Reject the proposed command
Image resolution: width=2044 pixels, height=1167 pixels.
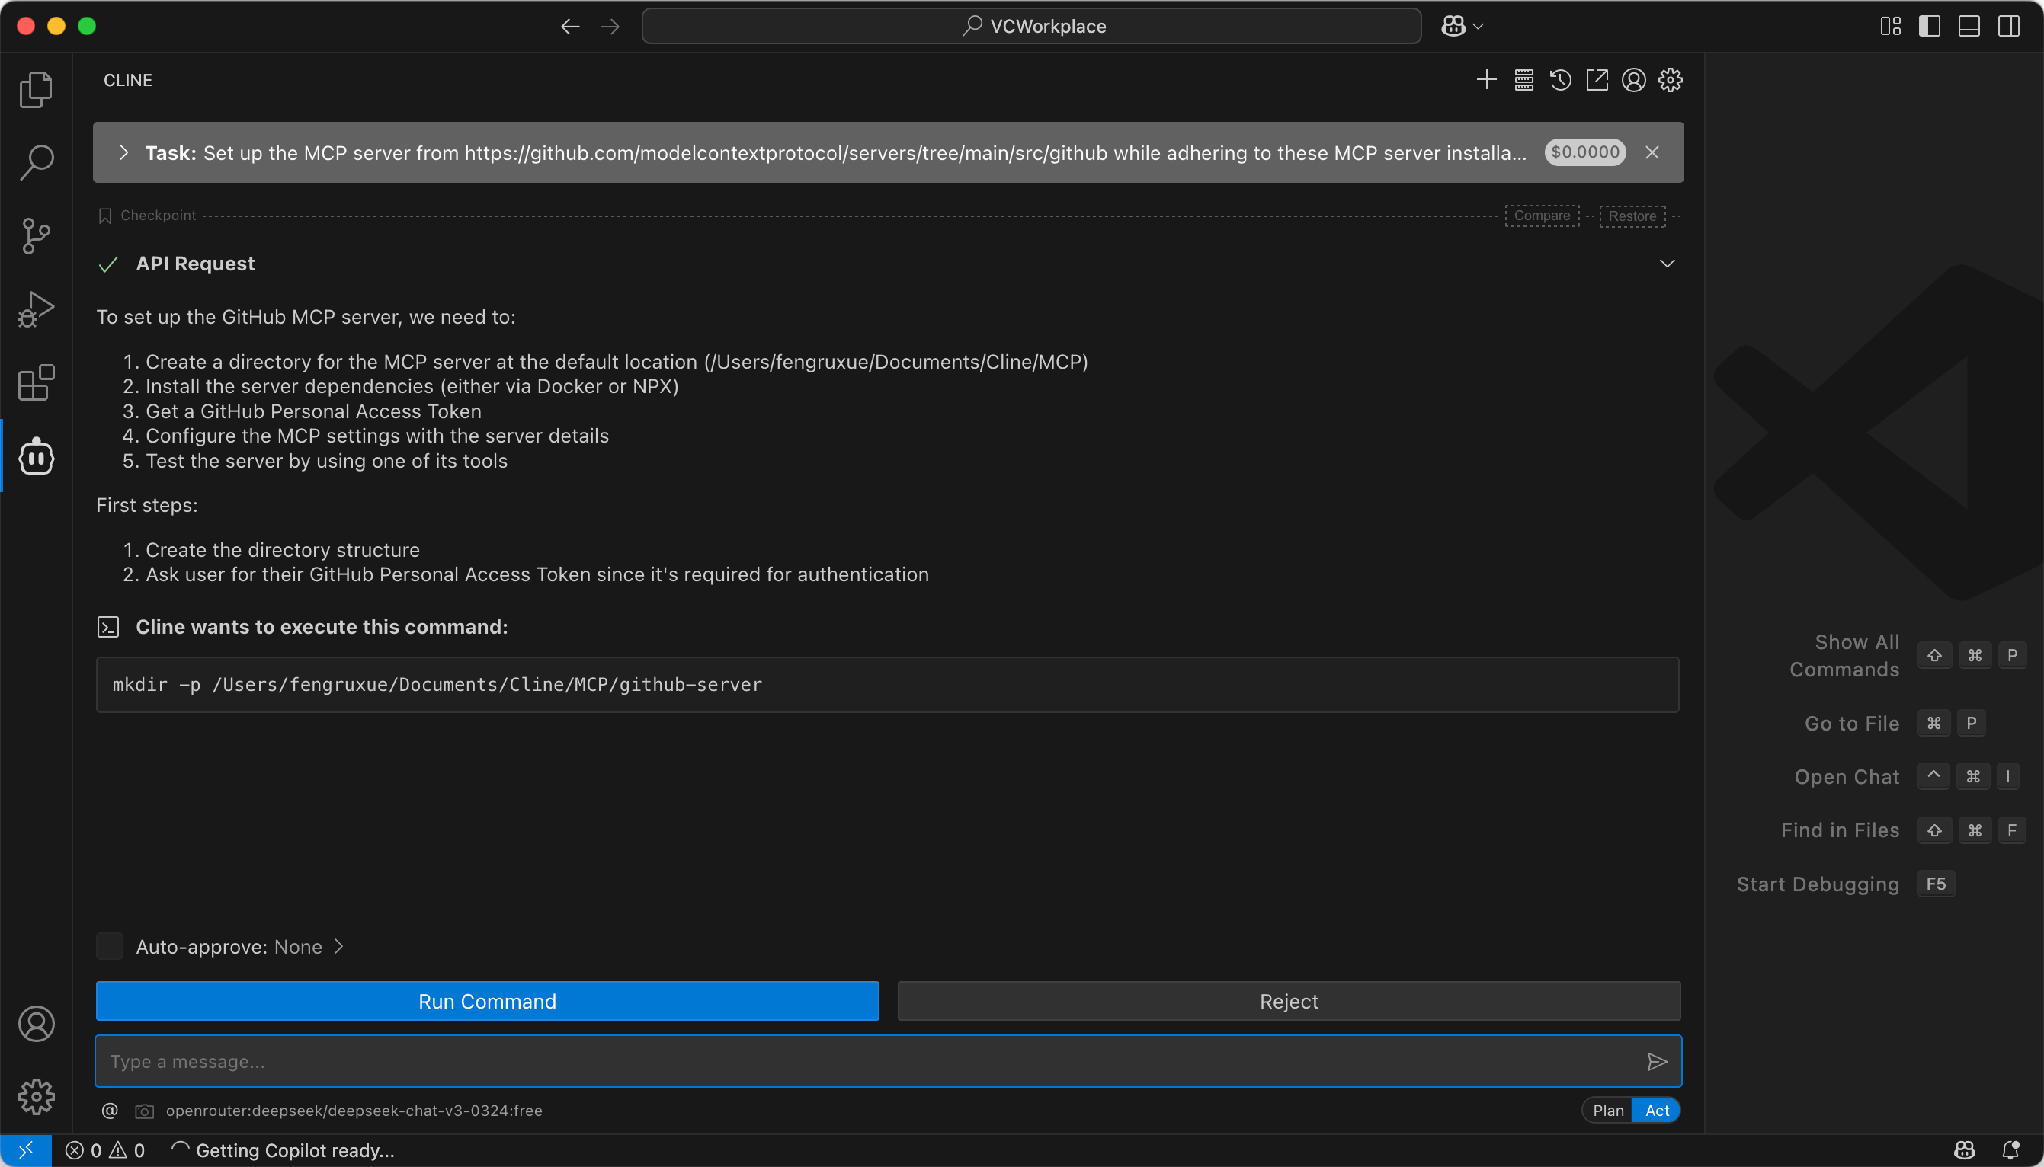[x=1287, y=1000]
